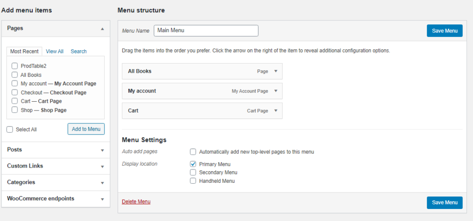Switch to the Most Recent tab
Image resolution: width=473 pixels, height=221 pixels.
(24, 51)
